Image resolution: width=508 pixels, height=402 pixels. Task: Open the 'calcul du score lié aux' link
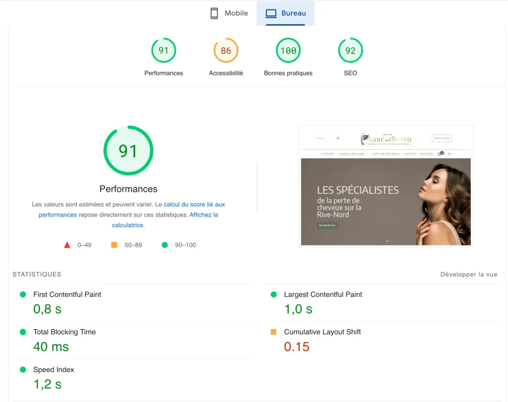194,204
